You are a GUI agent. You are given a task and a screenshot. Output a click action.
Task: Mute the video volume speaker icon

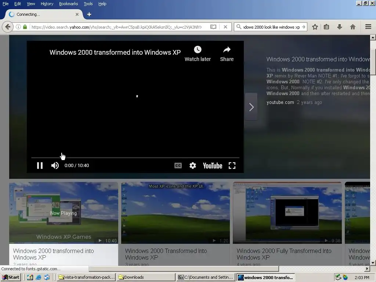tap(55, 166)
